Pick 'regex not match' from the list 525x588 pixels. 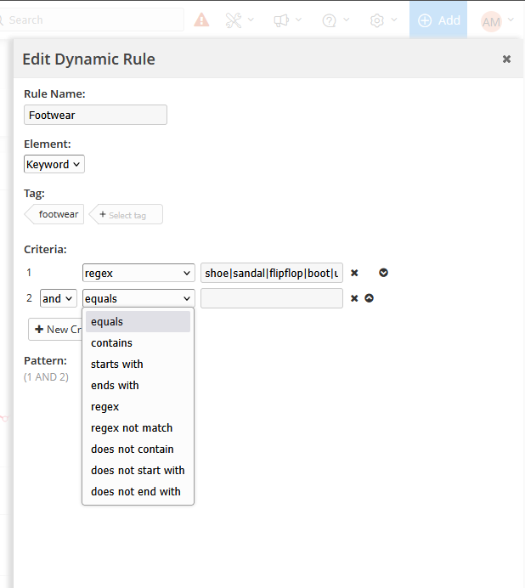(132, 428)
